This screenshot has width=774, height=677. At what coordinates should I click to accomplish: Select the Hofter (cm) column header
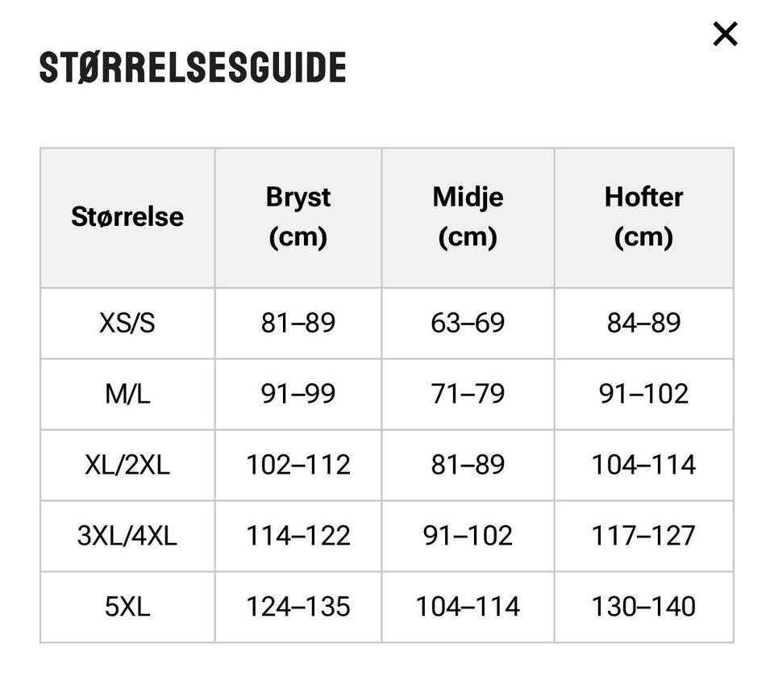coord(643,217)
